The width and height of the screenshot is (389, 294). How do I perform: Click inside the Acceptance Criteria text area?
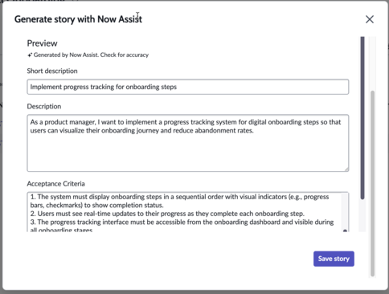point(188,212)
